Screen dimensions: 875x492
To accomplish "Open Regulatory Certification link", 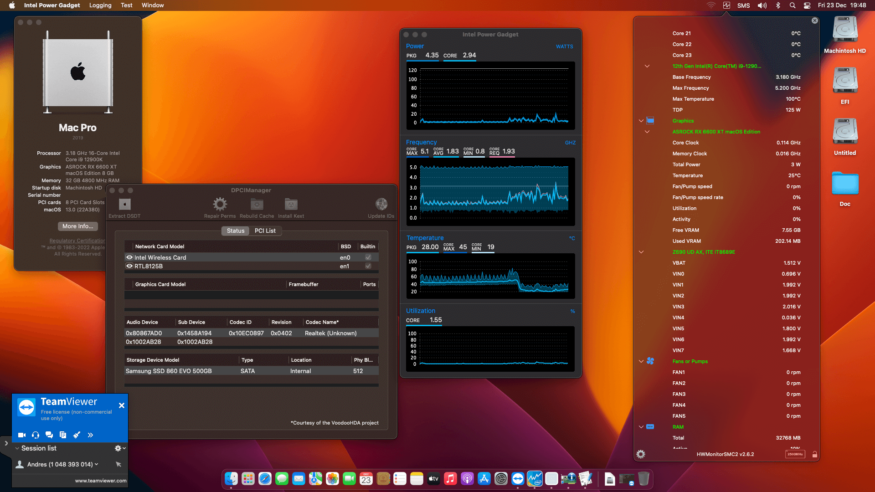I will click(x=77, y=241).
